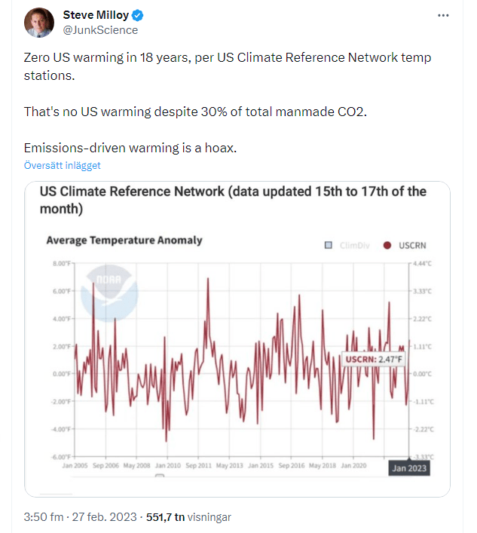Select the Jan 2023 date marker
The image size is (477, 533).
[x=410, y=469]
